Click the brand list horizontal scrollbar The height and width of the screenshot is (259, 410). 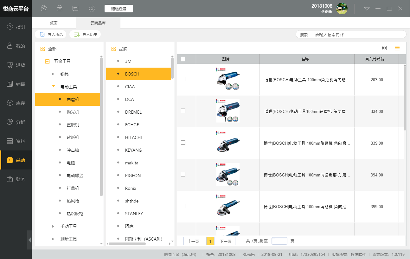tap(127, 244)
